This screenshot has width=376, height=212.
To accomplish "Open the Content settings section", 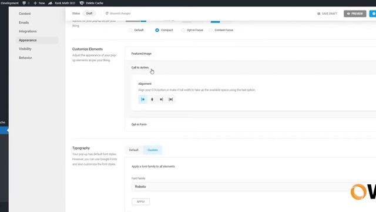I will (x=25, y=14).
